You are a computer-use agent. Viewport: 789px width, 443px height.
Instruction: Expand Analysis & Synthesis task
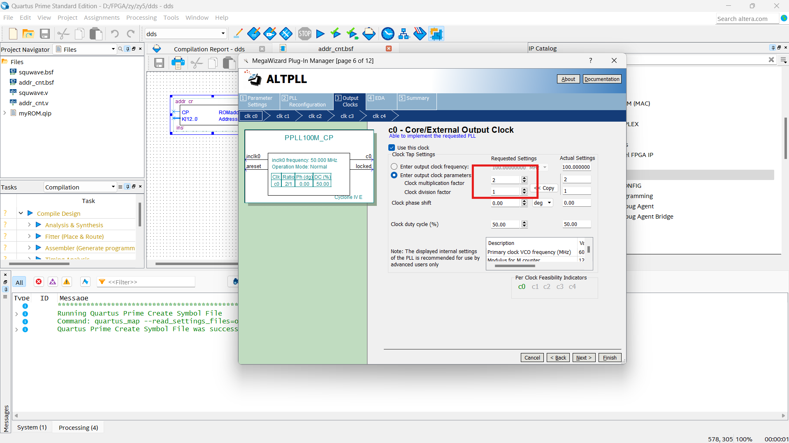tap(29, 224)
